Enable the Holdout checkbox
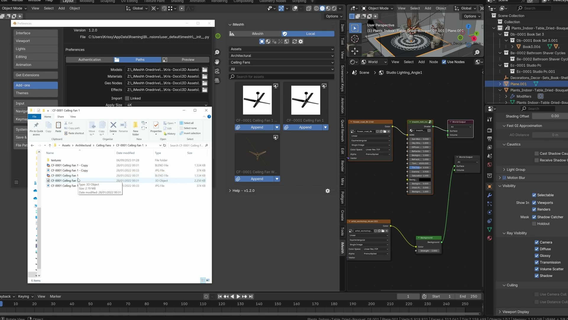Screen dimensions: 568x320 tap(534, 224)
